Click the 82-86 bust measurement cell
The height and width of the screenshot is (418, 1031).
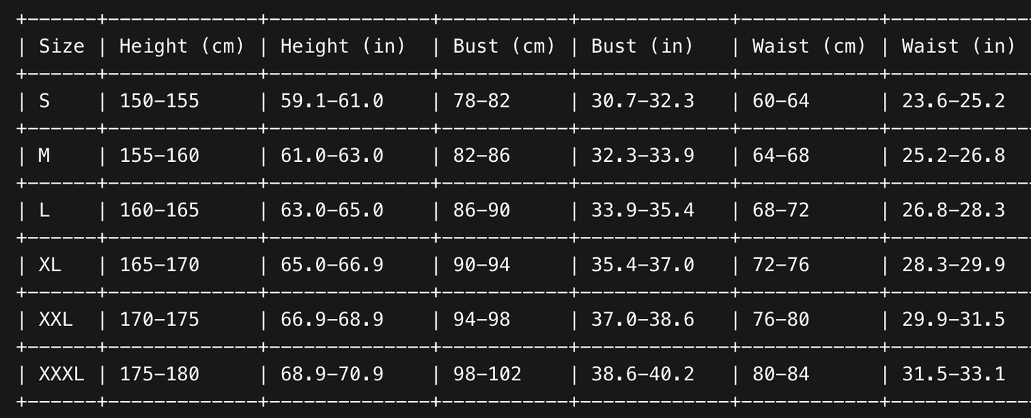pyautogui.click(x=482, y=156)
